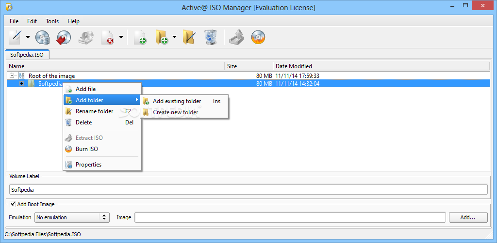This screenshot has height=243, width=497.
Task: Click the disc with database stack icon
Action: tap(43, 37)
